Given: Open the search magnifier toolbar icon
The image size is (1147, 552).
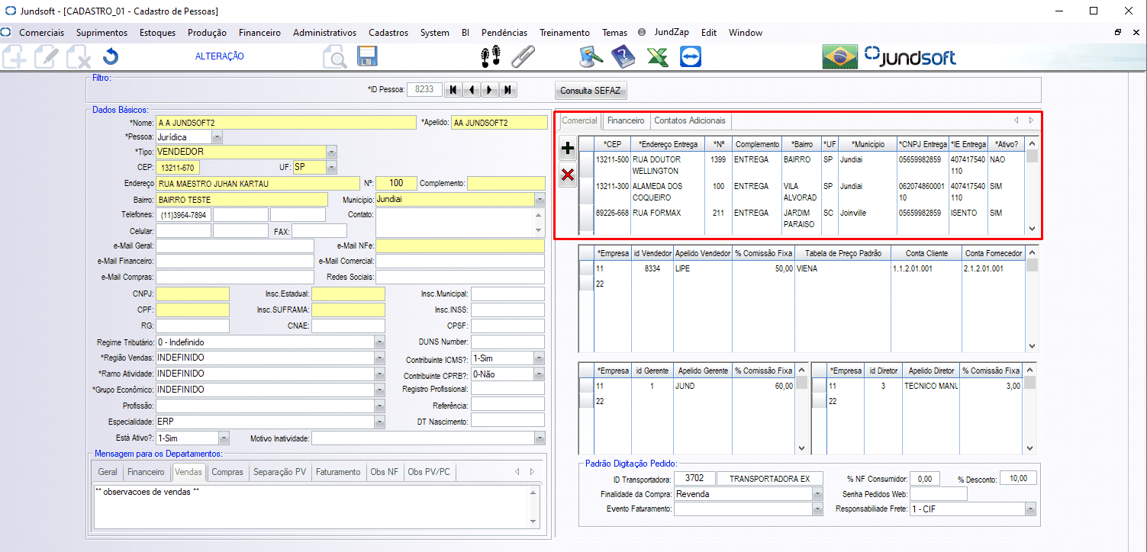Looking at the screenshot, I should click(334, 57).
